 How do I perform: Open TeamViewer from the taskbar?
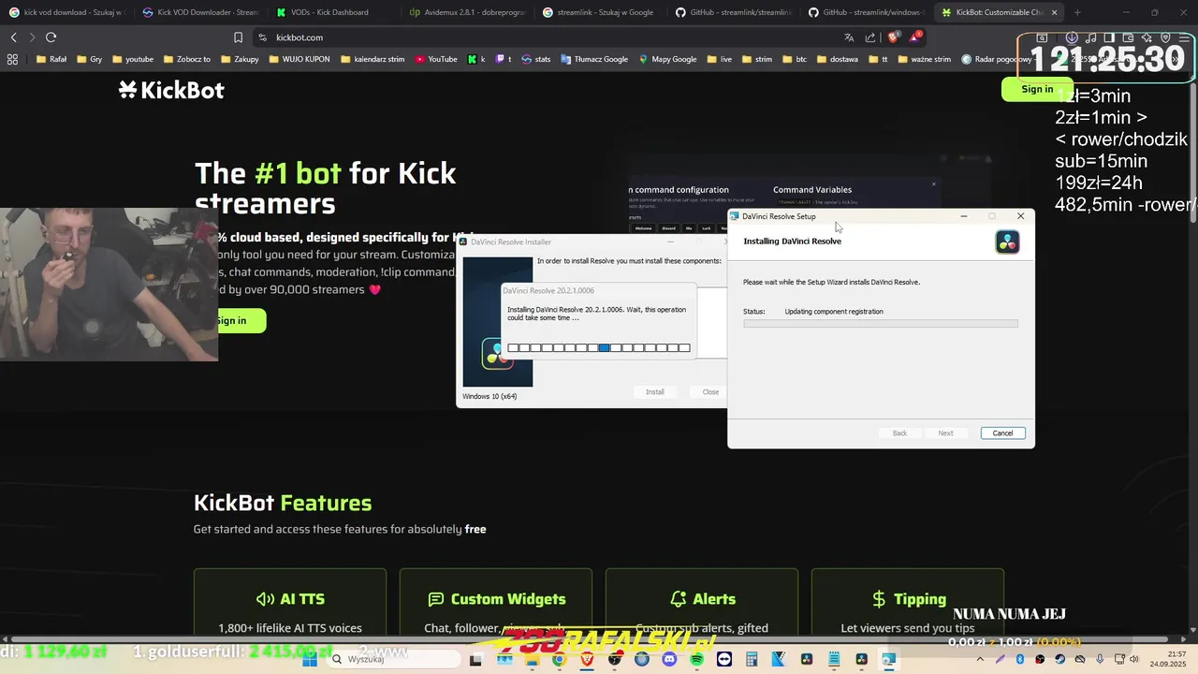[724, 660]
